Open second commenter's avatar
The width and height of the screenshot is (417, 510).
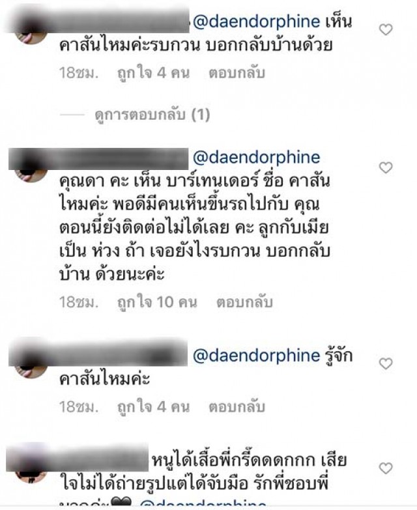coord(30,169)
